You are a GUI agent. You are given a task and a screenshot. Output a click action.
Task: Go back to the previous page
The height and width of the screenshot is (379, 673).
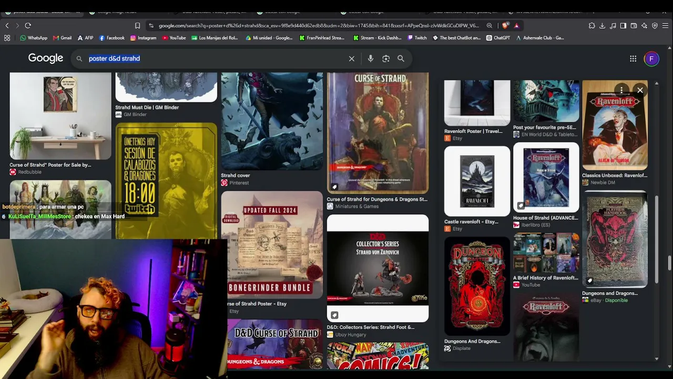(x=7, y=25)
